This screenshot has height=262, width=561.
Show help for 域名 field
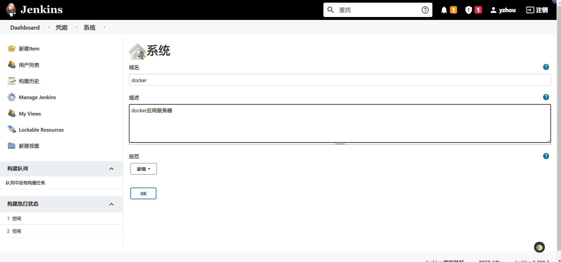546,67
